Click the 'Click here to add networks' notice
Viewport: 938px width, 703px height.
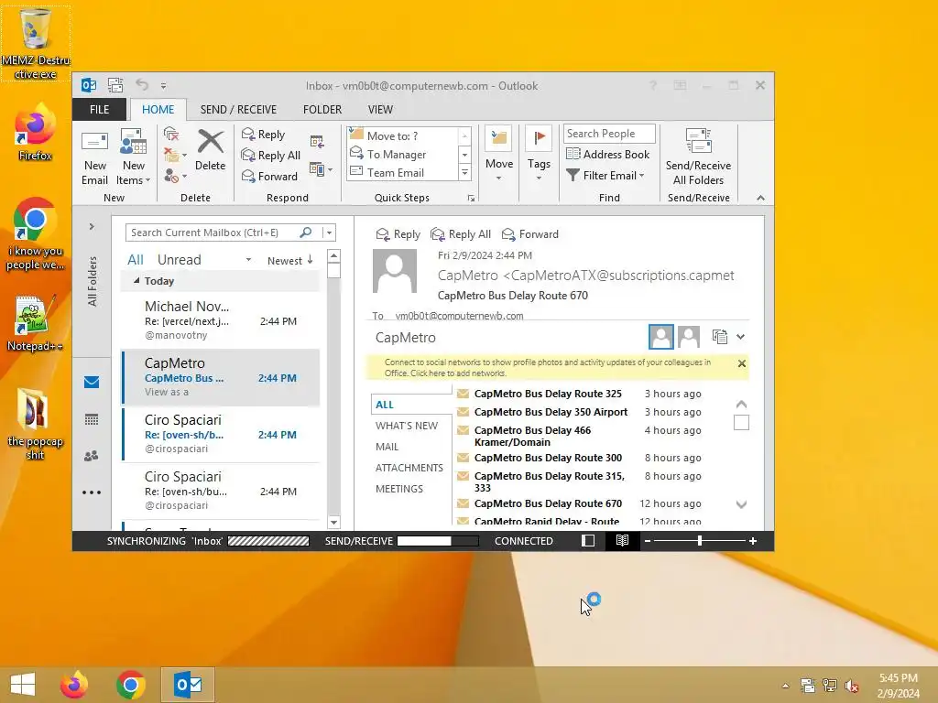[458, 373]
